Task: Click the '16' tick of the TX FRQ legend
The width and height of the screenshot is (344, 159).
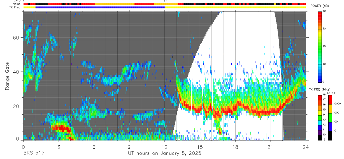Action: [x=324, y=105]
